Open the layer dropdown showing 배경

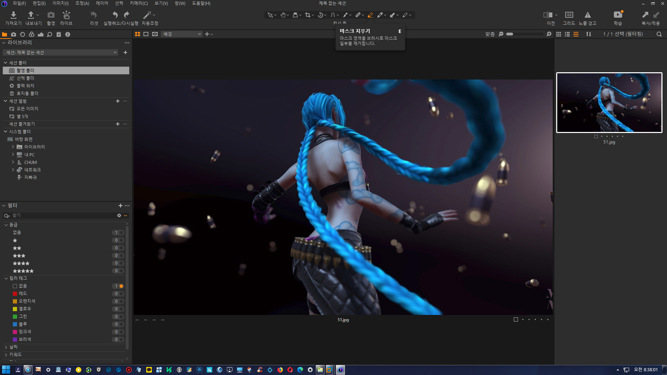181,34
